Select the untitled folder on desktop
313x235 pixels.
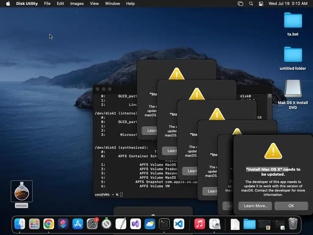click(x=293, y=58)
